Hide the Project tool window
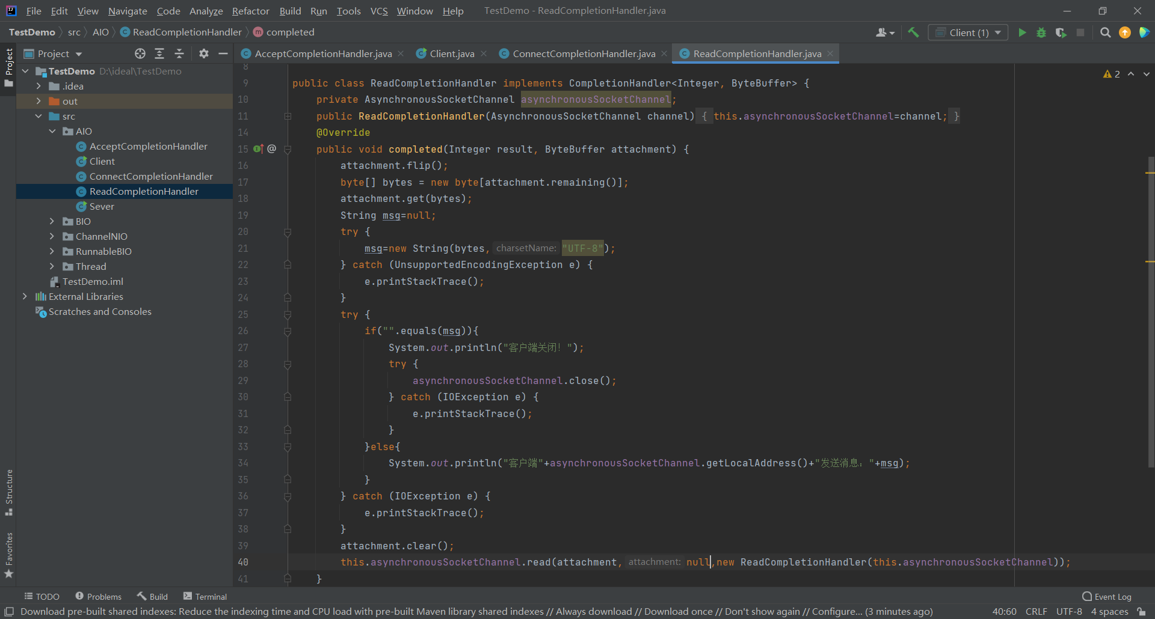Viewport: 1155px width, 619px height. point(223,53)
